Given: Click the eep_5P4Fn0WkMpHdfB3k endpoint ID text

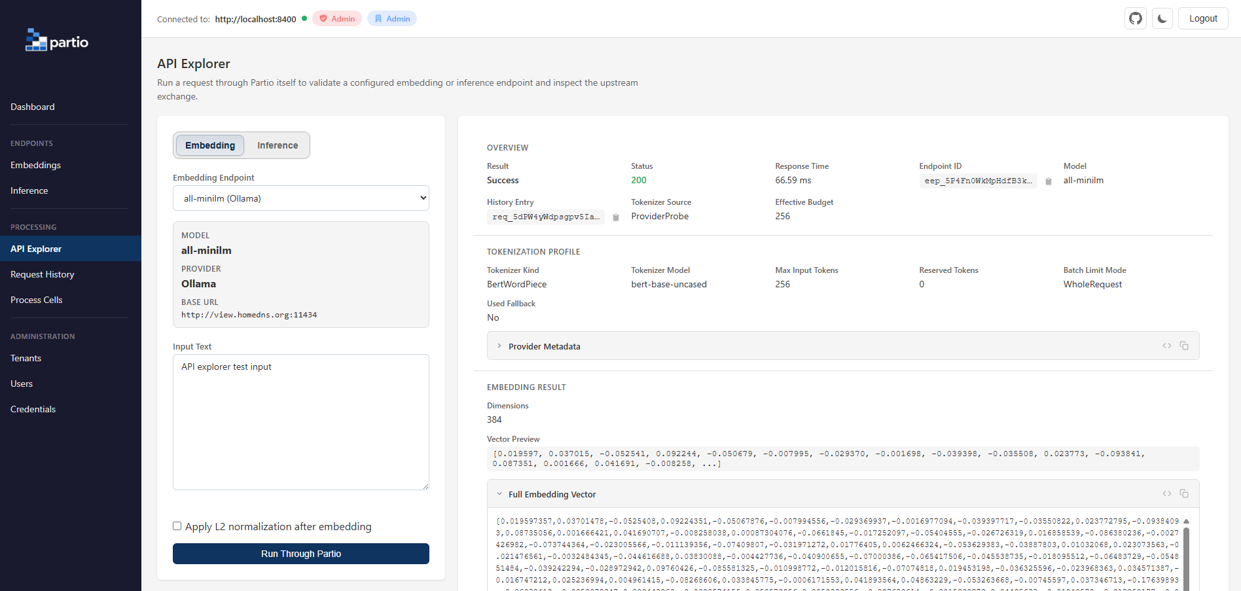Looking at the screenshot, I should (x=978, y=181).
